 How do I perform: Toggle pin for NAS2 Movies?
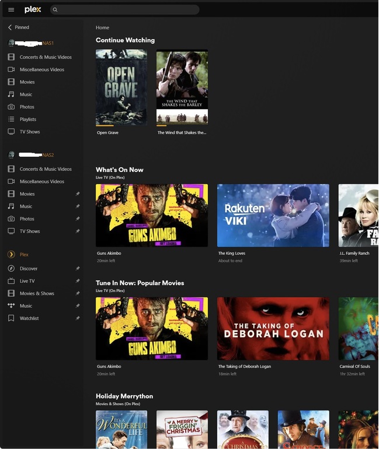(x=78, y=194)
